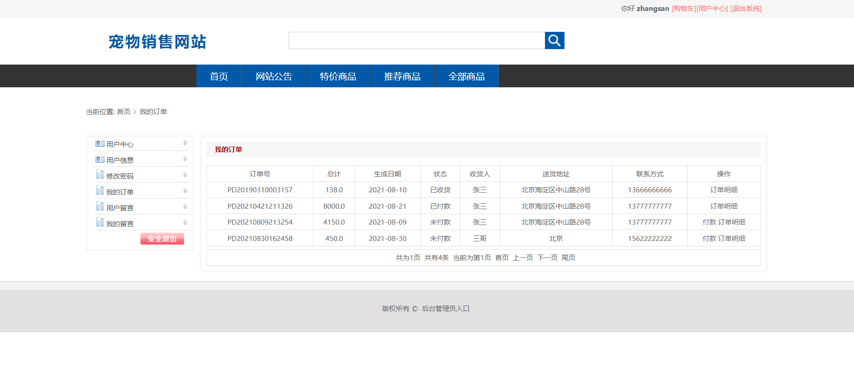
Task: Click the date 2021-08-30 cell
Action: 388,238
